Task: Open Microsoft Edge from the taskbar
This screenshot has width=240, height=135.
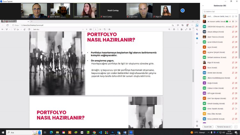Action: pos(51,132)
